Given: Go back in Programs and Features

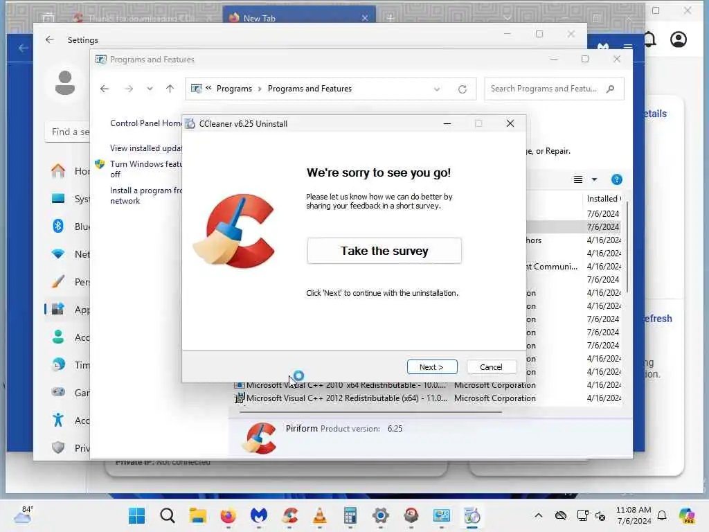Looking at the screenshot, I should [x=105, y=89].
